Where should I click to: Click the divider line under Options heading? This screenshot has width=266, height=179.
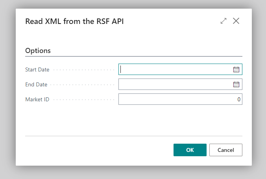click(x=134, y=57)
